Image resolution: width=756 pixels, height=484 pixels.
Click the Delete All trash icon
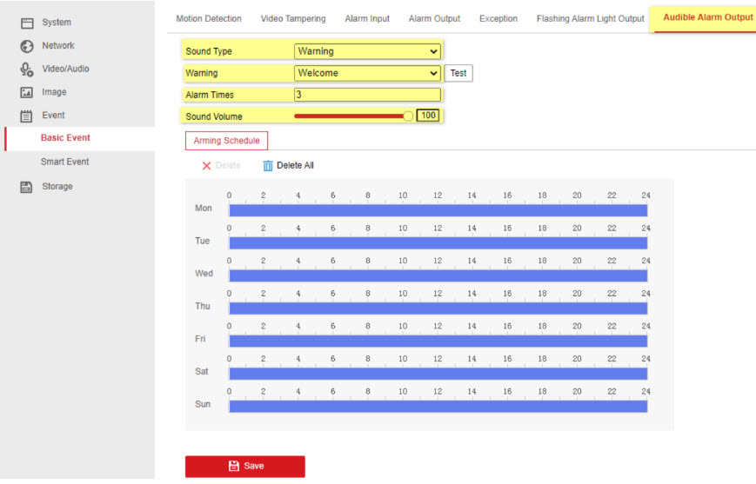coord(268,166)
